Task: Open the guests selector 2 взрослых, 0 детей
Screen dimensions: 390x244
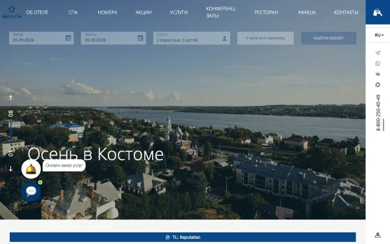Action: [192, 38]
